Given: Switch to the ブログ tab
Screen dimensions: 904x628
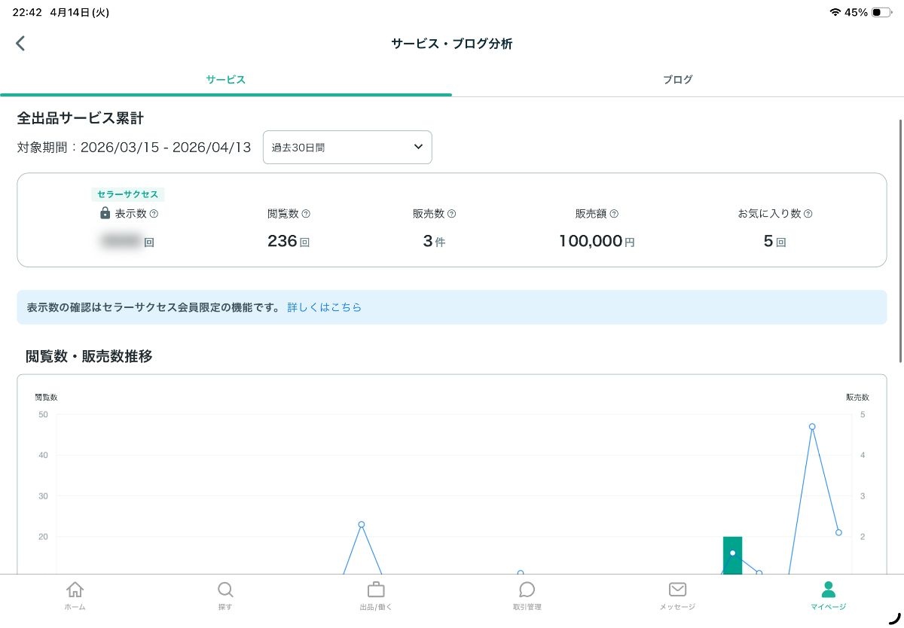Looking at the screenshot, I should (677, 80).
